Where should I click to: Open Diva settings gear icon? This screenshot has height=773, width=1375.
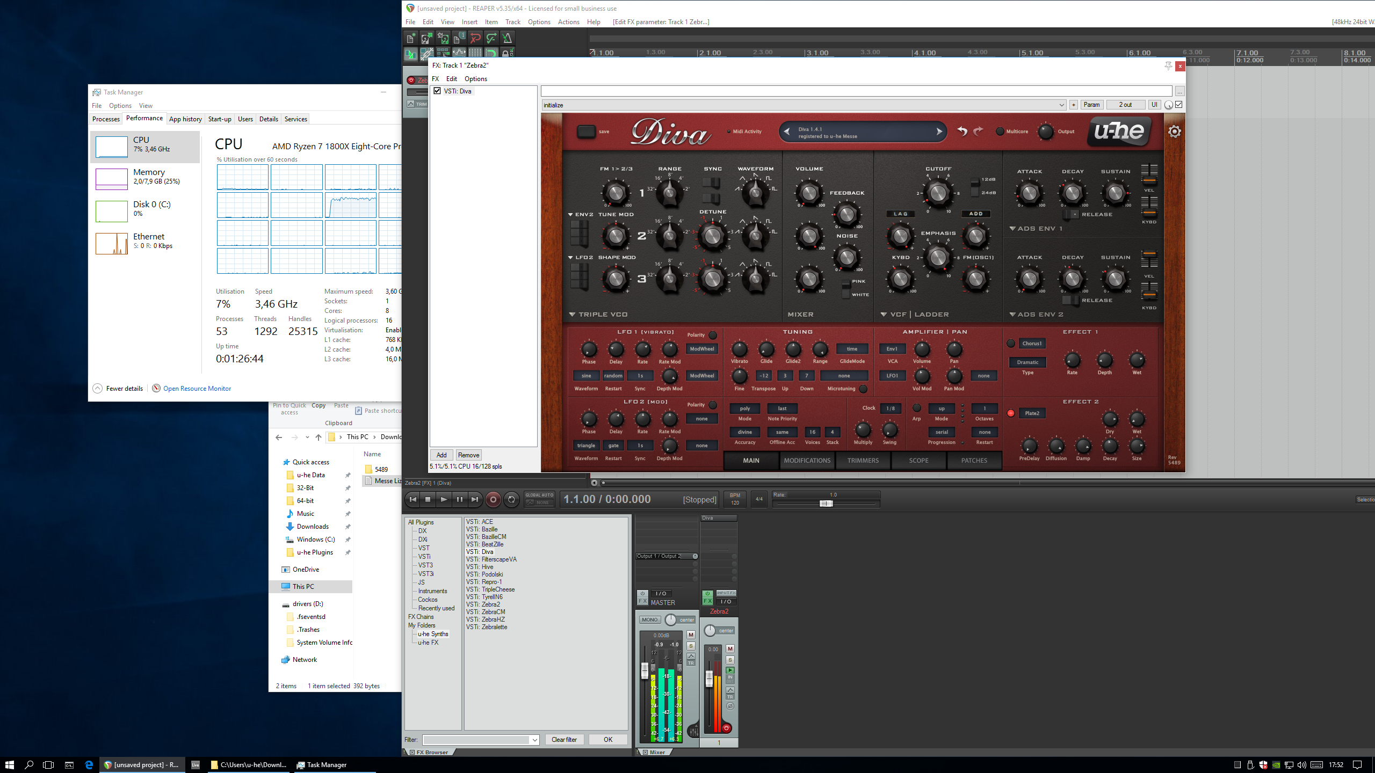pos(1175,132)
